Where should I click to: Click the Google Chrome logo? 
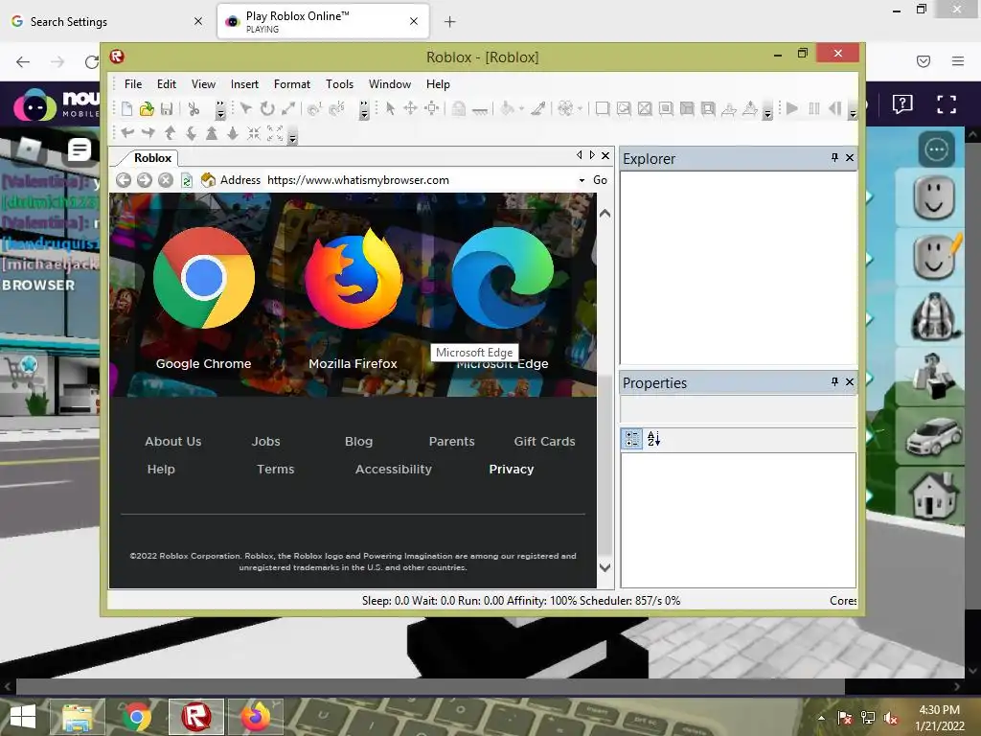[x=203, y=277]
